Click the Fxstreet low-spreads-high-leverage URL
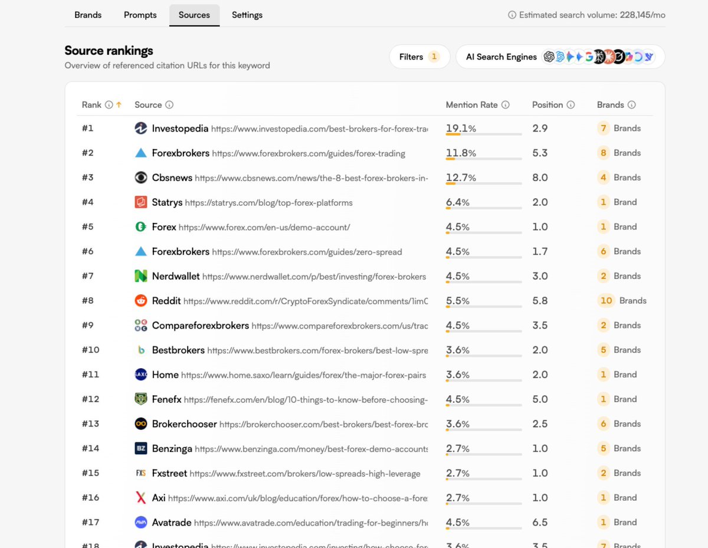 305,474
